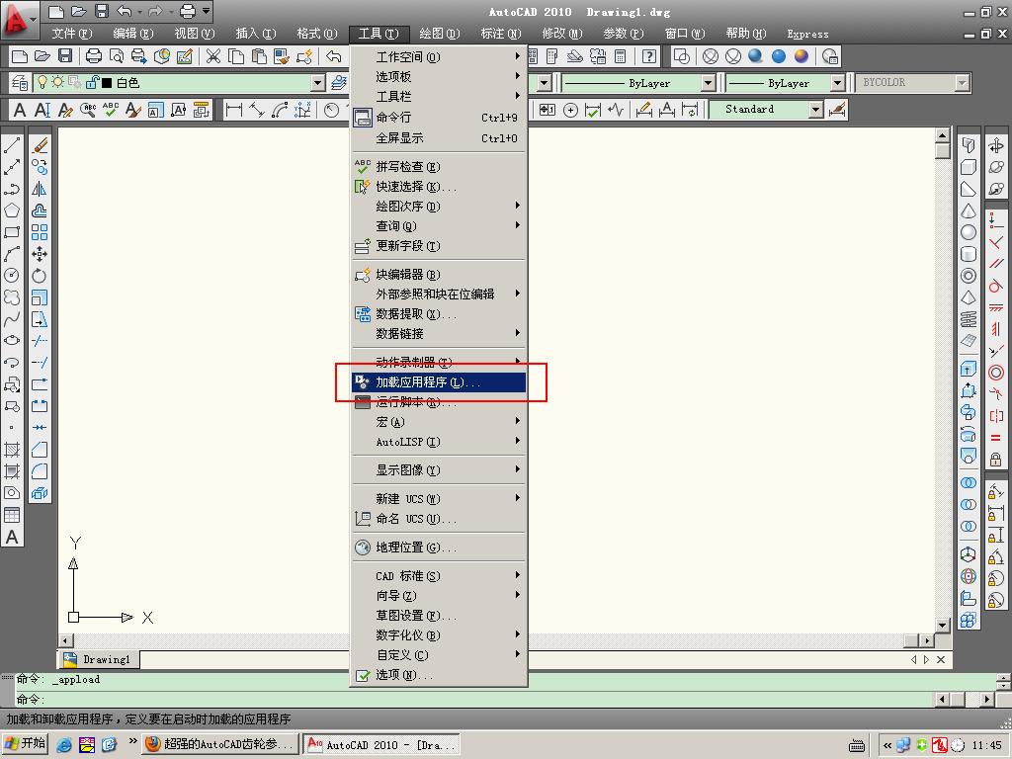Click the horizontal scrollbar left arrow
Image resolution: width=1012 pixels, height=759 pixels.
click(x=66, y=640)
